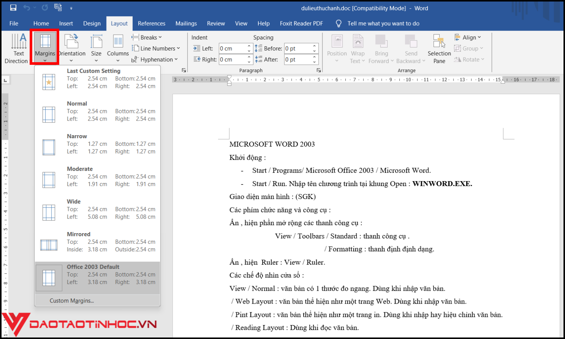Viewport: 565px width, 339px height.
Task: Click the Save icon in Quick Access Toolbar
Action: coord(14,8)
